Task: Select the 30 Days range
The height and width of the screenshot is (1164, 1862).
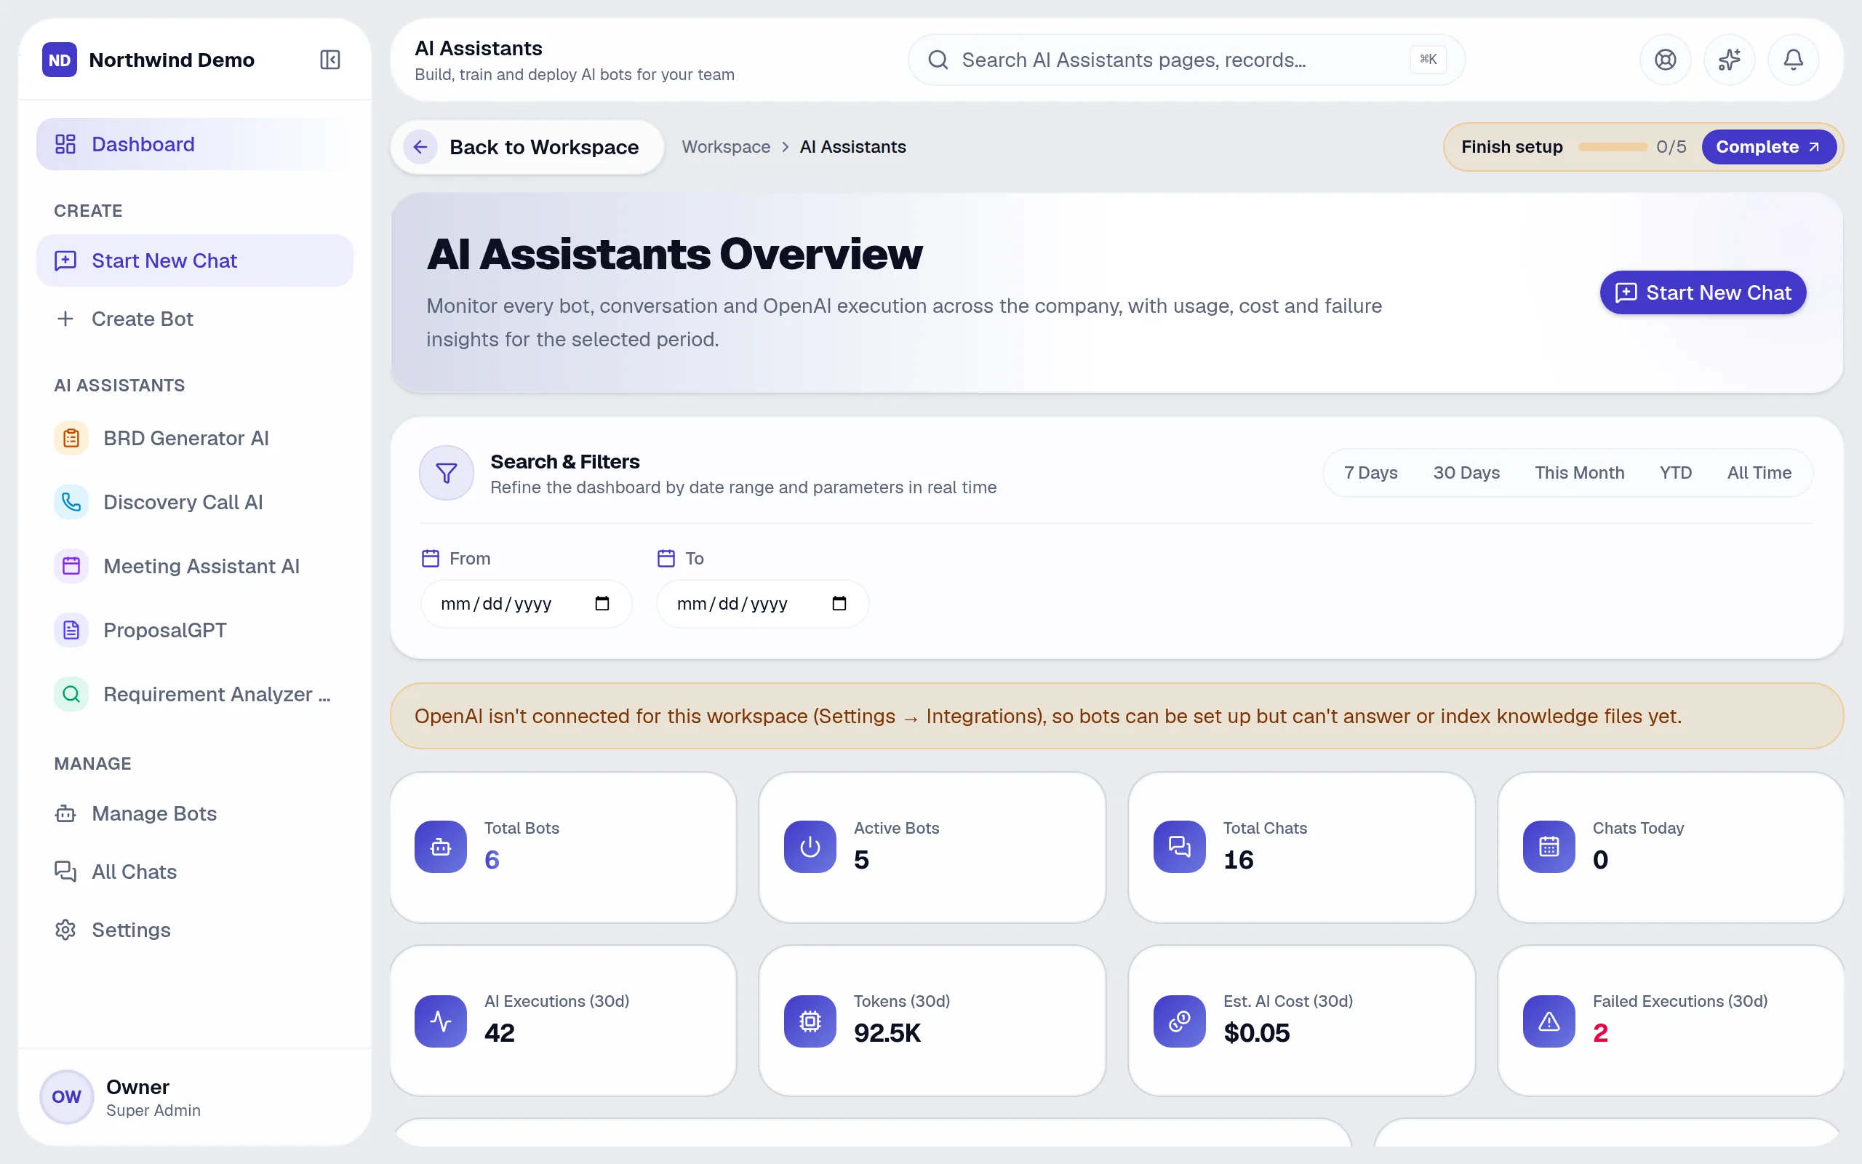Action: 1466,473
